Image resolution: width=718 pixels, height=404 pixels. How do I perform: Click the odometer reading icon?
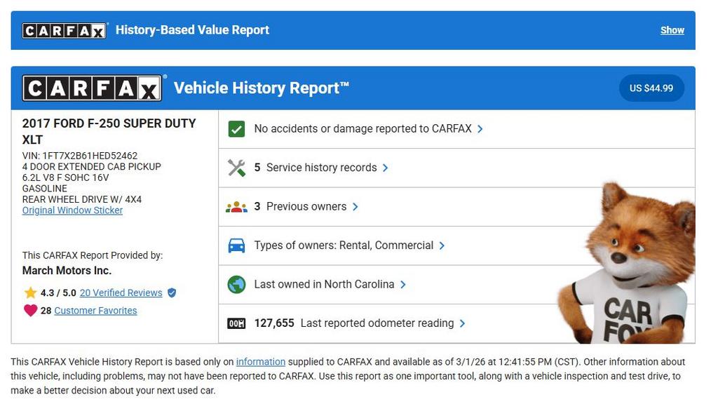tap(237, 323)
